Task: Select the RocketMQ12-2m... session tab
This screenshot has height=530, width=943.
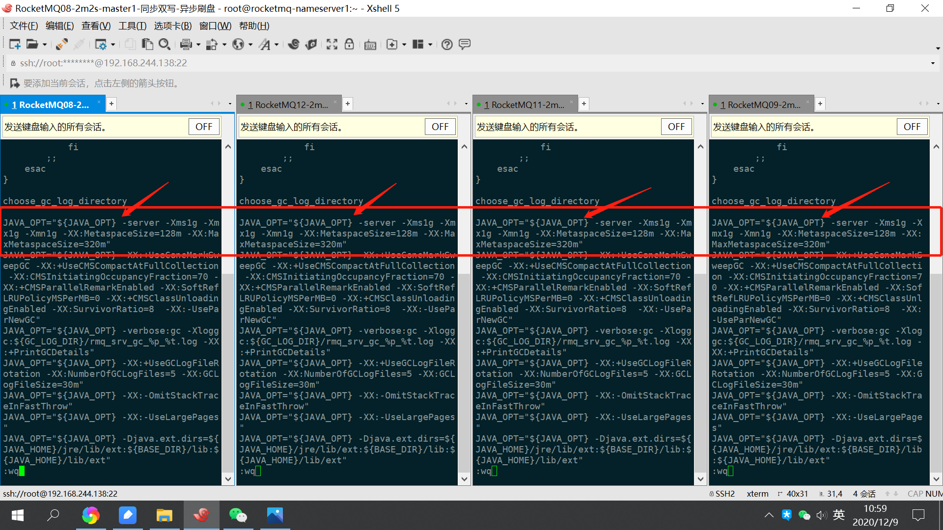Action: coord(288,105)
